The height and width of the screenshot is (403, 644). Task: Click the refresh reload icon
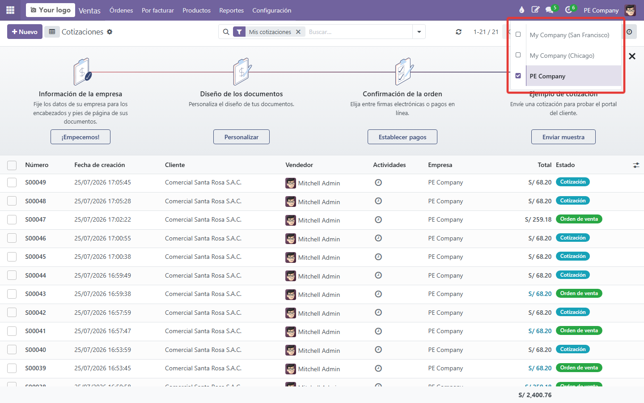(458, 32)
